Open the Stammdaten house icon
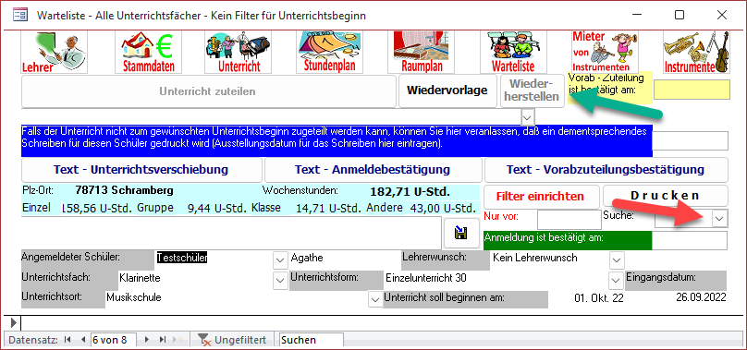Image resolution: width=747 pixels, height=350 pixels. pyautogui.click(x=148, y=52)
